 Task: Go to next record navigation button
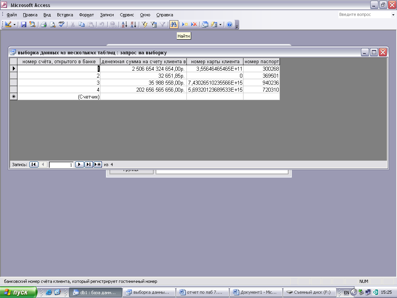(79, 165)
